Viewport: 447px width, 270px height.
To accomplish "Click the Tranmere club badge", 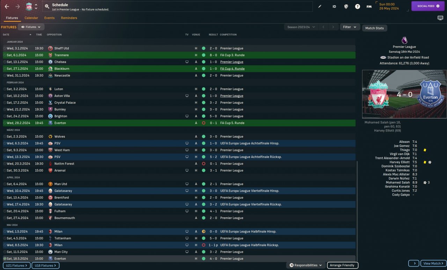I will (51, 55).
